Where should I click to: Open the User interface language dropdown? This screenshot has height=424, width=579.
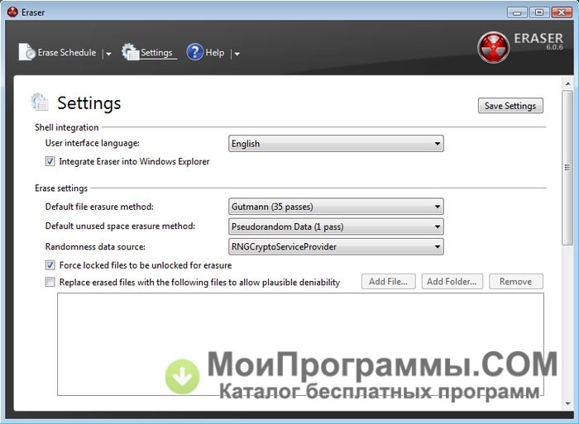click(336, 144)
